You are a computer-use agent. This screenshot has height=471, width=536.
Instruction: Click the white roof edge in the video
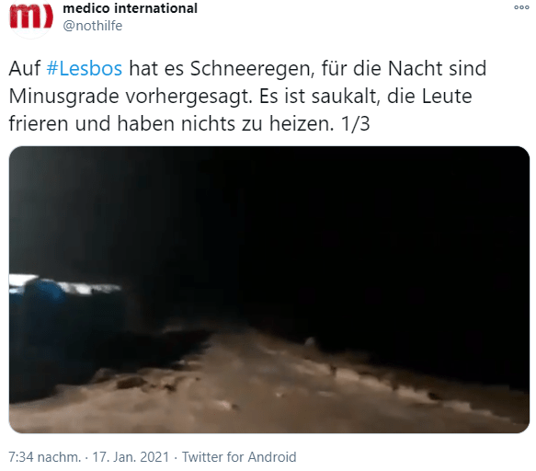pyautogui.click(x=65, y=284)
